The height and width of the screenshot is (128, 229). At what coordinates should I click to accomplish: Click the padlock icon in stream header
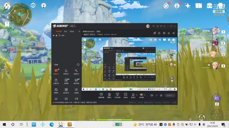[159, 33]
